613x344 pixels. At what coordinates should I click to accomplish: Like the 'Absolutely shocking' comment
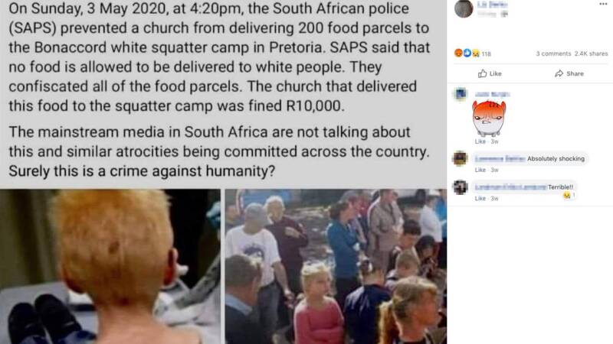coord(480,170)
